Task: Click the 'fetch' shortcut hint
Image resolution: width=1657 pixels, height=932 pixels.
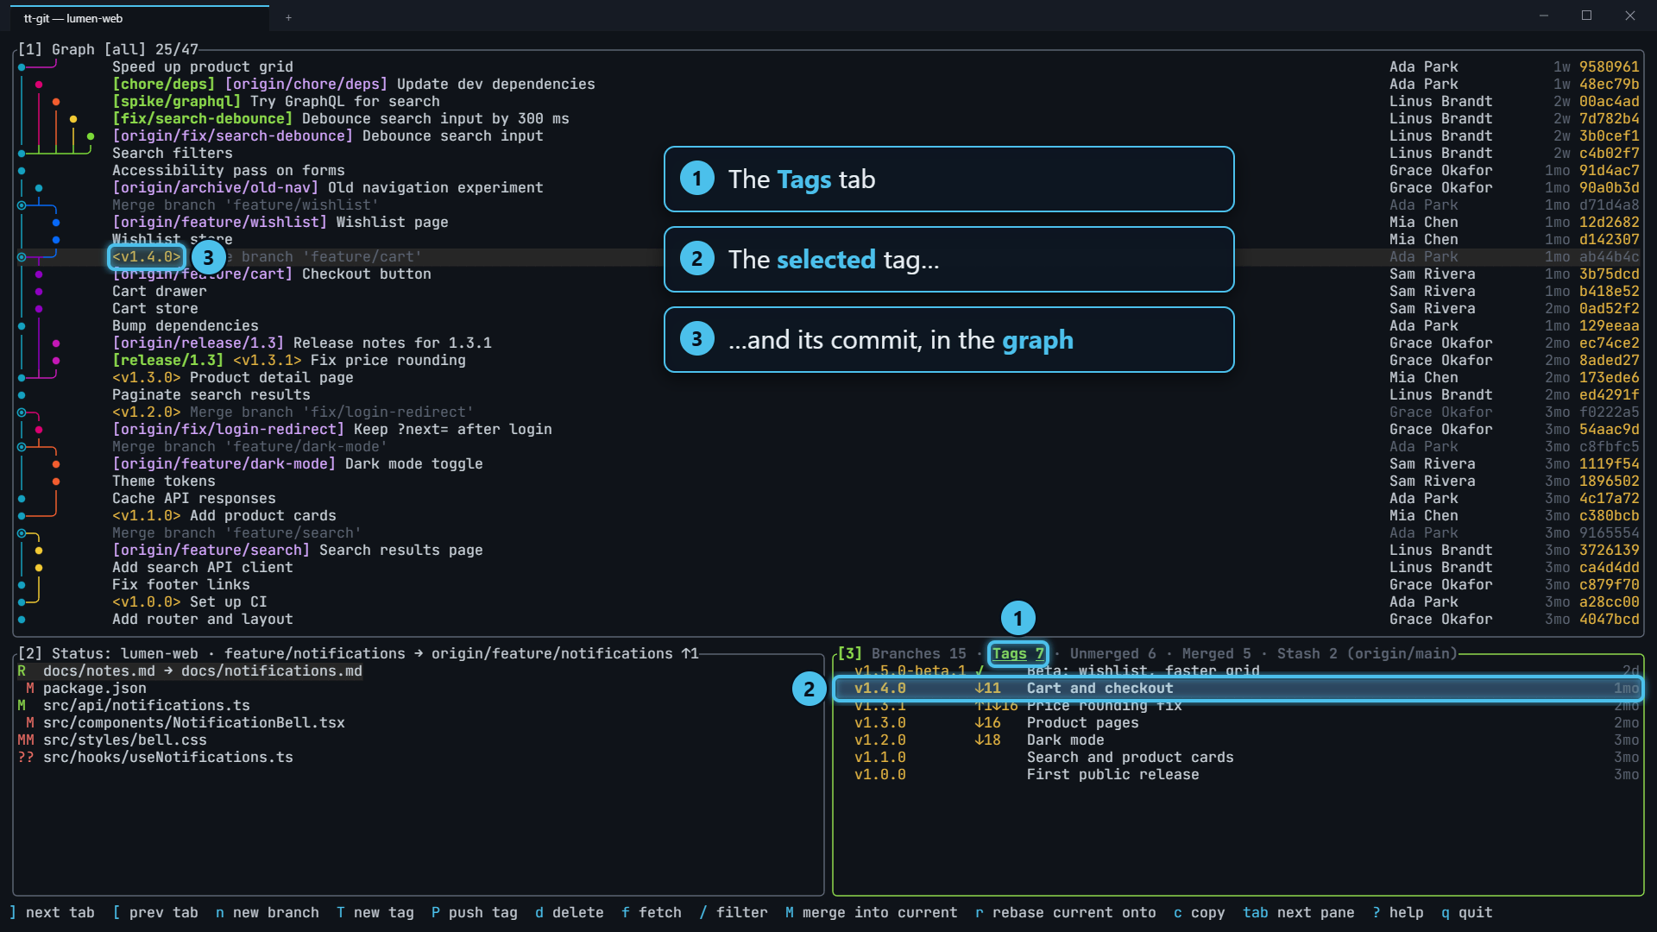Action: tap(651, 913)
